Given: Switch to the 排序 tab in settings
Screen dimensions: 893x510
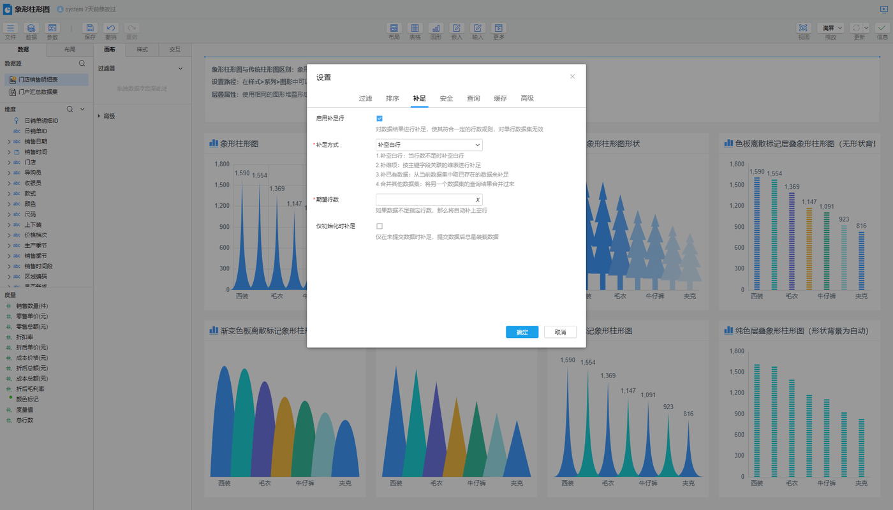Looking at the screenshot, I should (x=392, y=98).
